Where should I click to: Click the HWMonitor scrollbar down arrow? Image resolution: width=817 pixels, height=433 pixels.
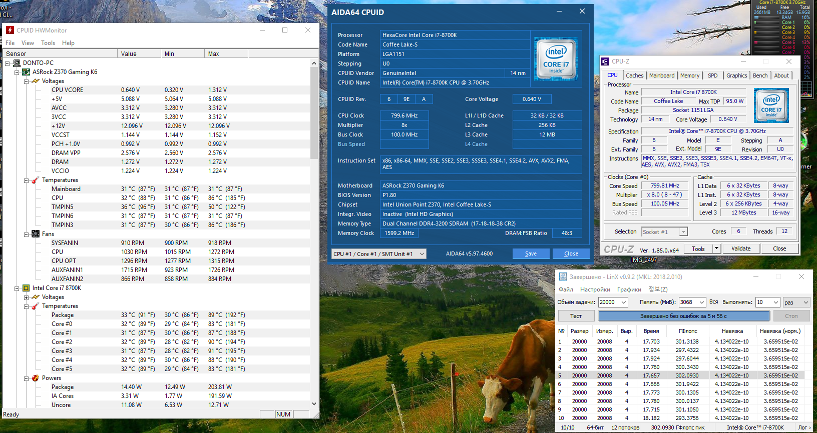pyautogui.click(x=314, y=404)
